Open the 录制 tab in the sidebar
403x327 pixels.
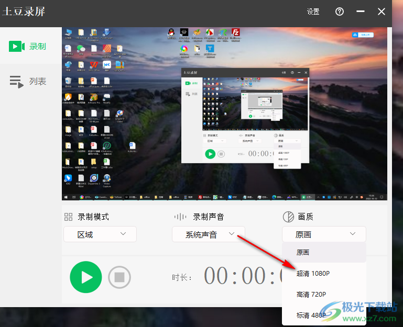(x=31, y=47)
